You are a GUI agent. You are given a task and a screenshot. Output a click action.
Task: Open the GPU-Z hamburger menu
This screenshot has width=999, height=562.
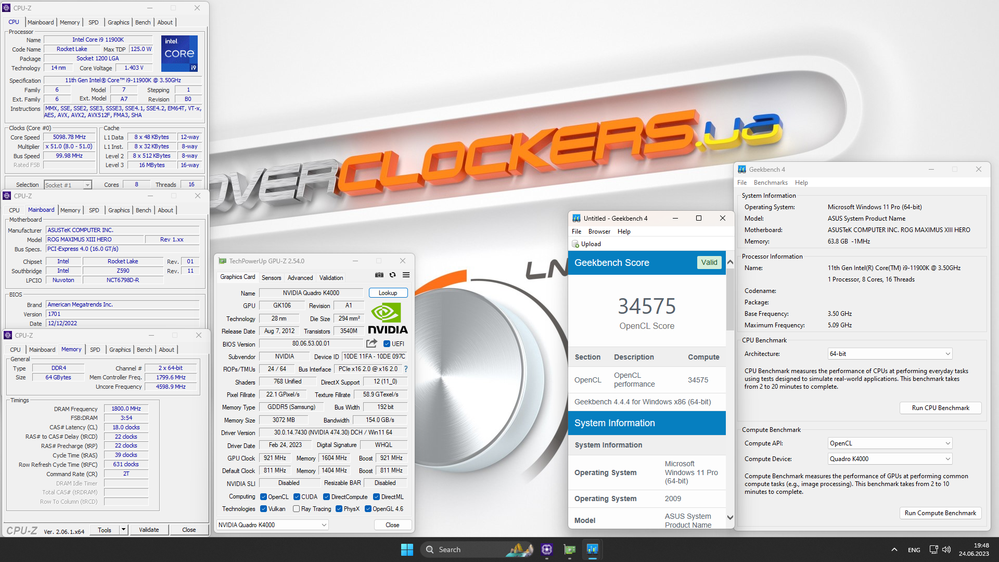[x=406, y=275]
